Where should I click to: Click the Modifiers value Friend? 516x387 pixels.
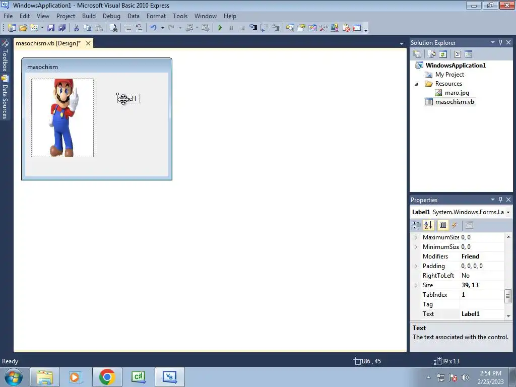coord(470,256)
